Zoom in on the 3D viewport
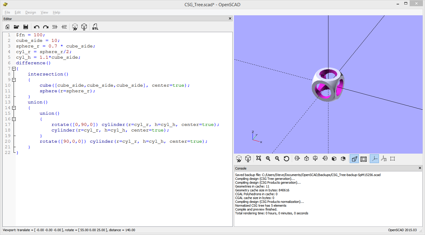 (x=268, y=159)
